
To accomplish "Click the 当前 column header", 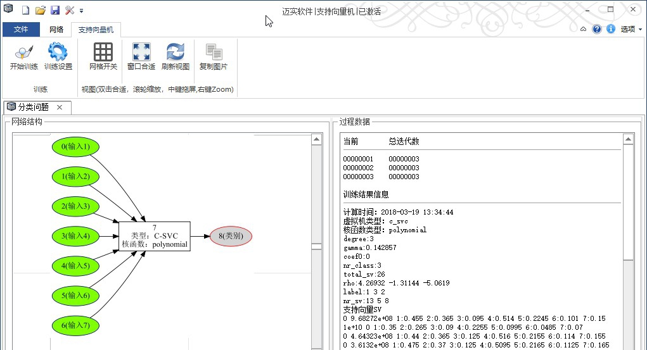I will point(350,141).
